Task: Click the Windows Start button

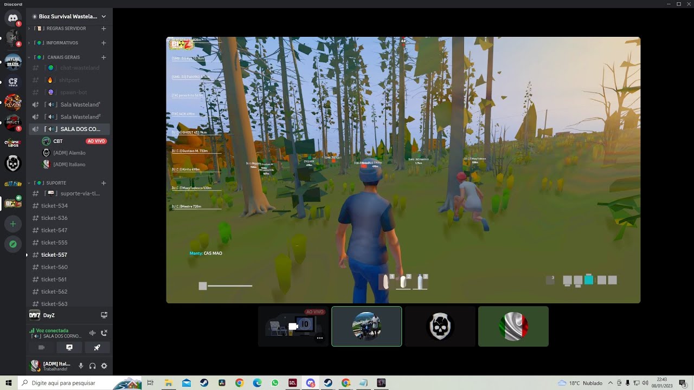Action: 8,383
